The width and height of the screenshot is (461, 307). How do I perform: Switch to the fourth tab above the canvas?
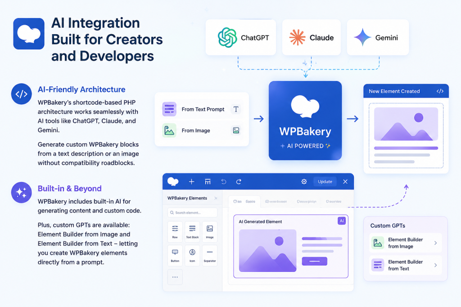pos(334,202)
